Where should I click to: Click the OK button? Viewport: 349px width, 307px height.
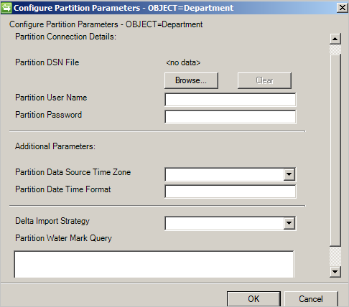[253, 299]
